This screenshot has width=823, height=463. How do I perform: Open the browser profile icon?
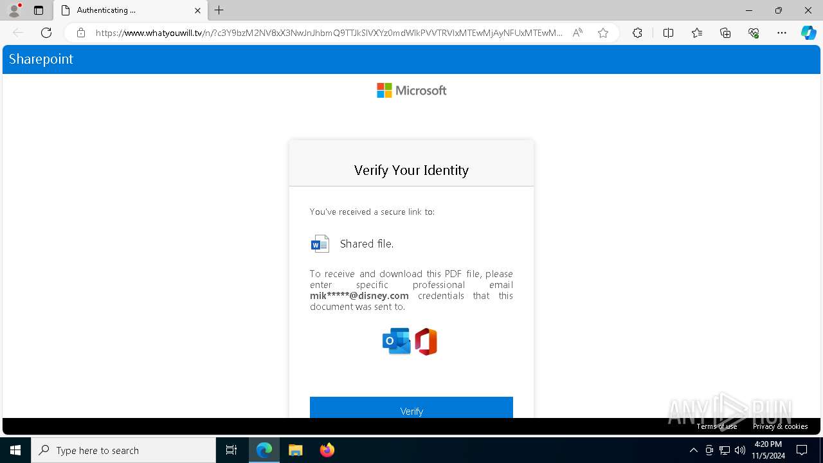14,10
